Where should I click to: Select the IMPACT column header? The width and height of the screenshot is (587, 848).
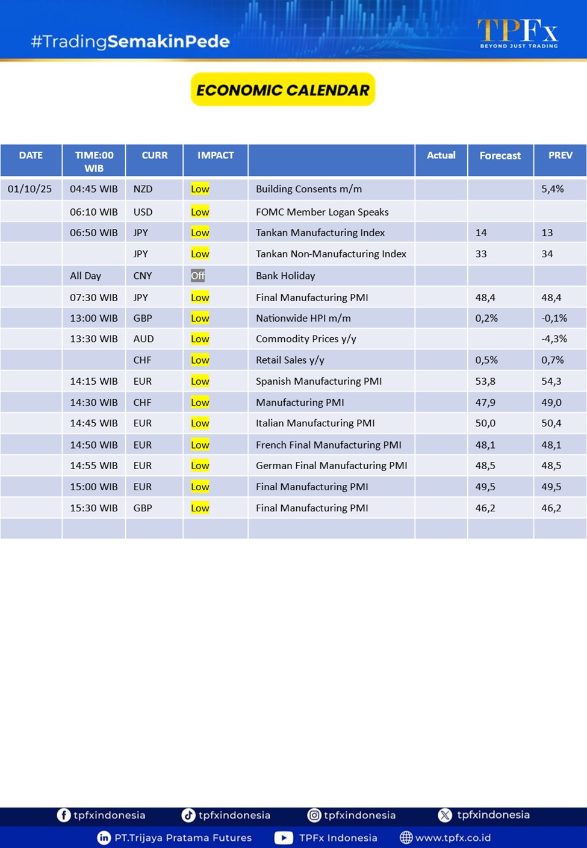click(216, 155)
